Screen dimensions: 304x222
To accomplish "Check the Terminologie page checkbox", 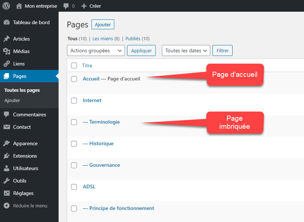I will 74,122.
